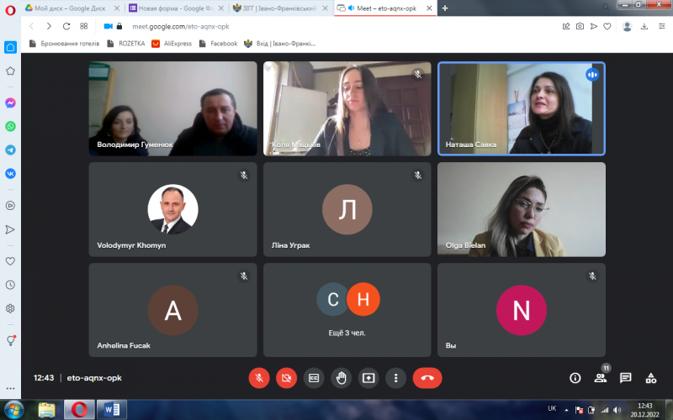Show the participants list
673x420 pixels.
click(600, 378)
